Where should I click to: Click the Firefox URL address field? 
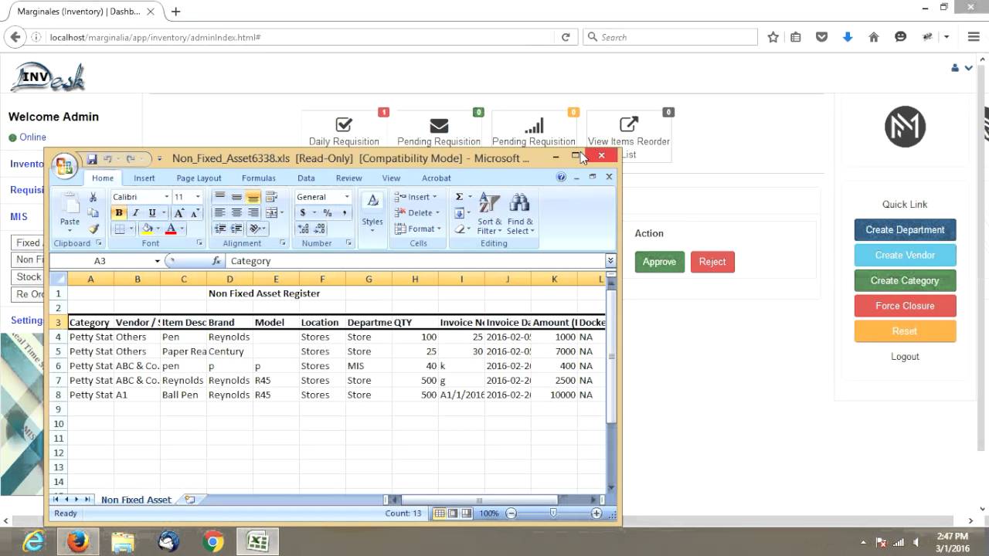click(300, 37)
